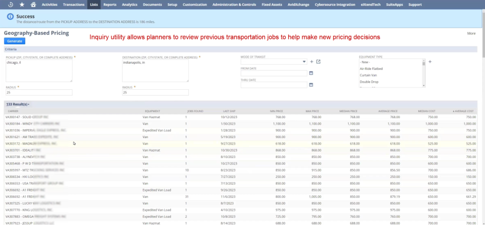
Task: Select Curtain Van in Equipment Type list
Action: (368, 75)
